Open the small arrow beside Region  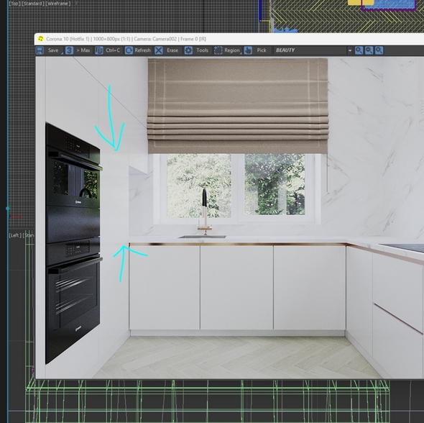point(241,53)
